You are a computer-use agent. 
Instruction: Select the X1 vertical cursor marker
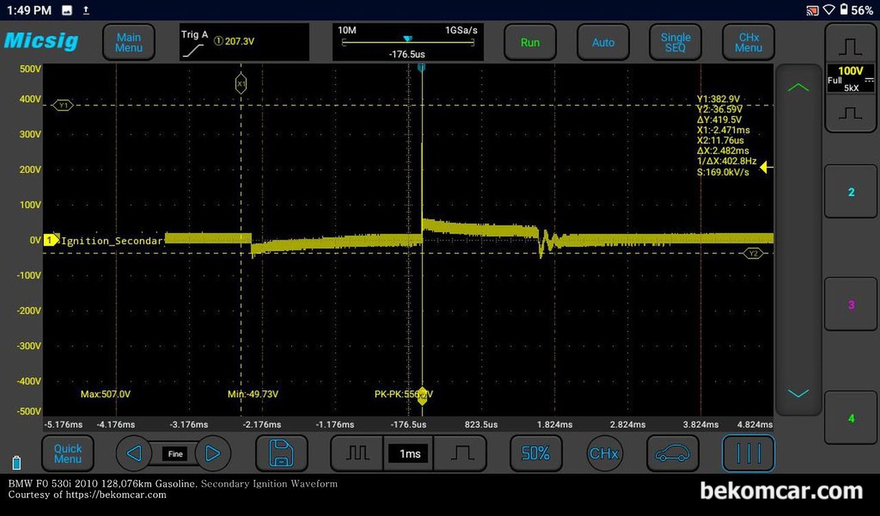241,84
